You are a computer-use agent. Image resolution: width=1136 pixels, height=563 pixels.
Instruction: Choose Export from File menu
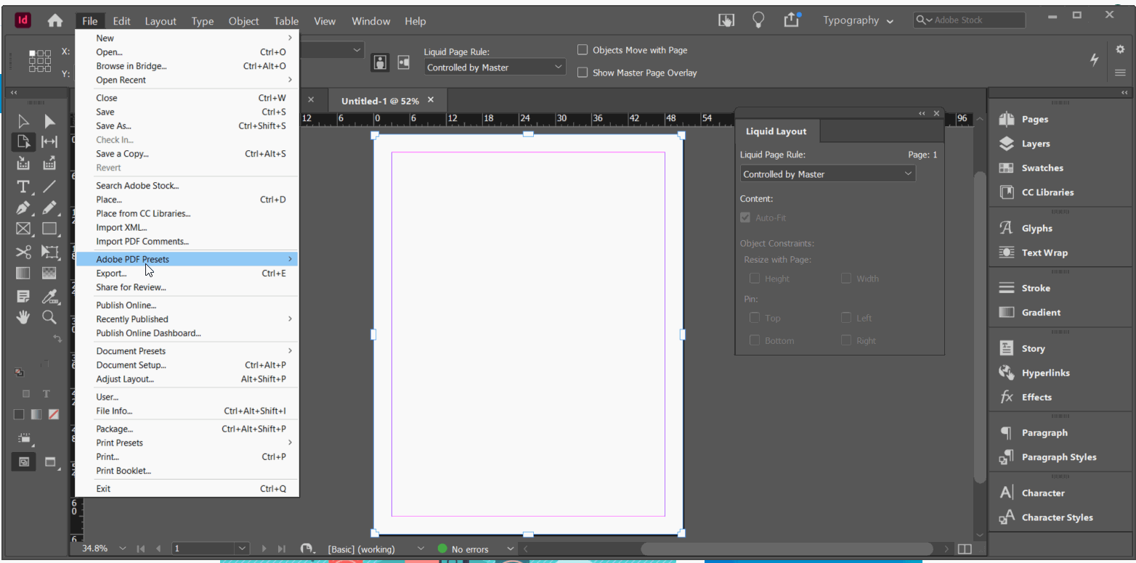(187, 274)
